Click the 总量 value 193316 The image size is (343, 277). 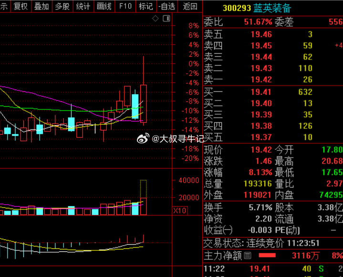[x=258, y=184]
